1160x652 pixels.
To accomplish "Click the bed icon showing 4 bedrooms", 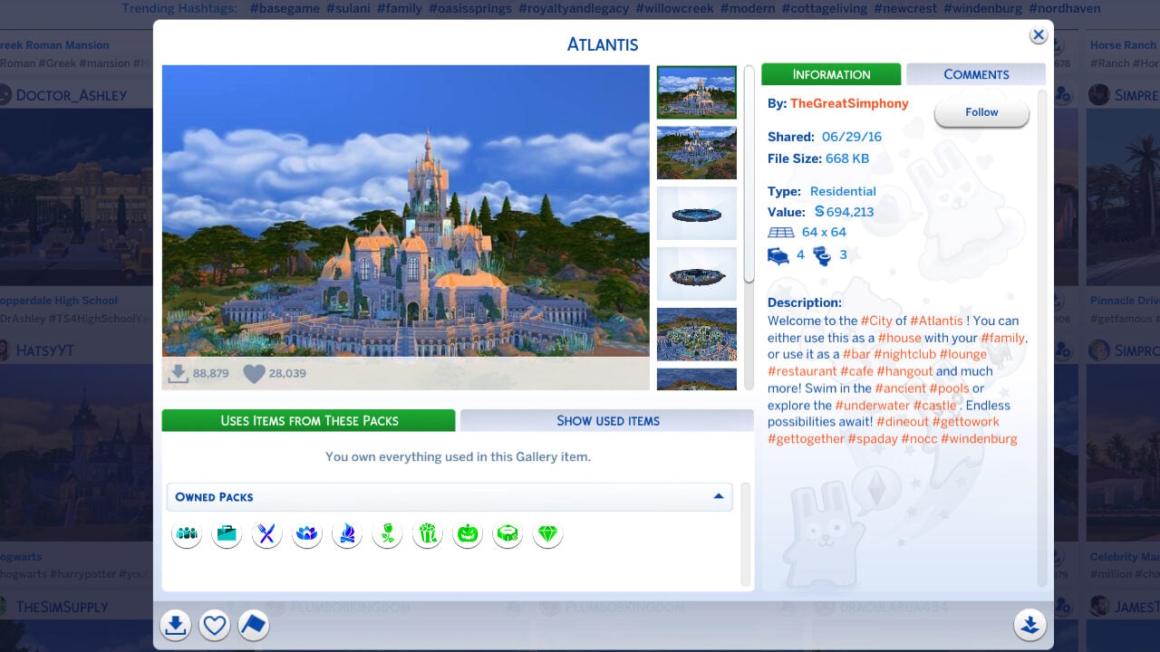I will point(778,256).
